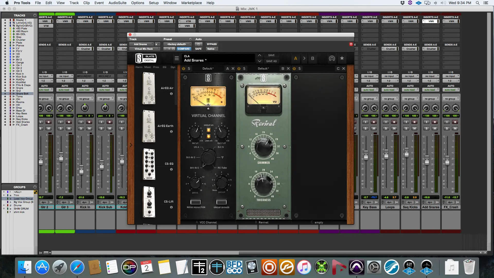Solo the Gtr 3 channel
This screenshot has width=494, height=278.
[61, 128]
